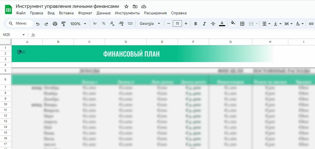
Task: Click the move to folder icon
Action: pyautogui.click(x=135, y=6)
